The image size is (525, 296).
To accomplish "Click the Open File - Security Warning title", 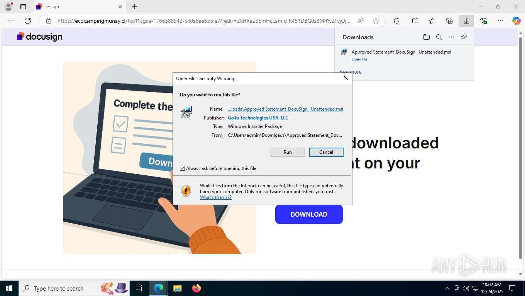I will pos(205,79).
